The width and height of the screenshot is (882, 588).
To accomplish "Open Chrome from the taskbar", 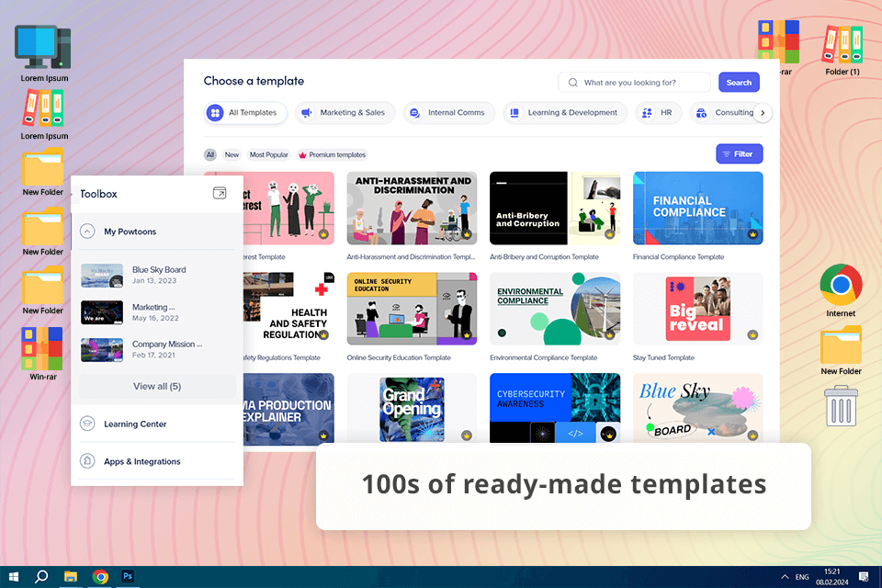I will [100, 577].
